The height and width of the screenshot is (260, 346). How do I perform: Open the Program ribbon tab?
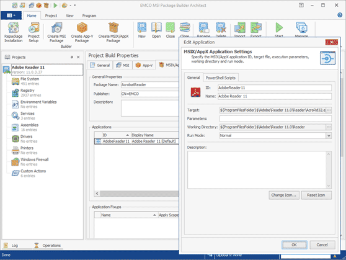[89, 16]
